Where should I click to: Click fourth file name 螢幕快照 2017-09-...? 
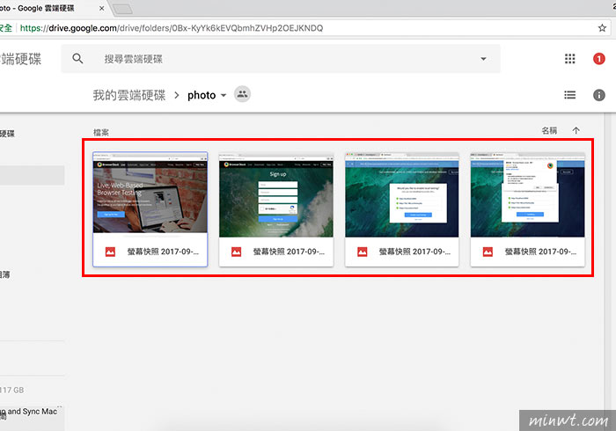(x=540, y=252)
